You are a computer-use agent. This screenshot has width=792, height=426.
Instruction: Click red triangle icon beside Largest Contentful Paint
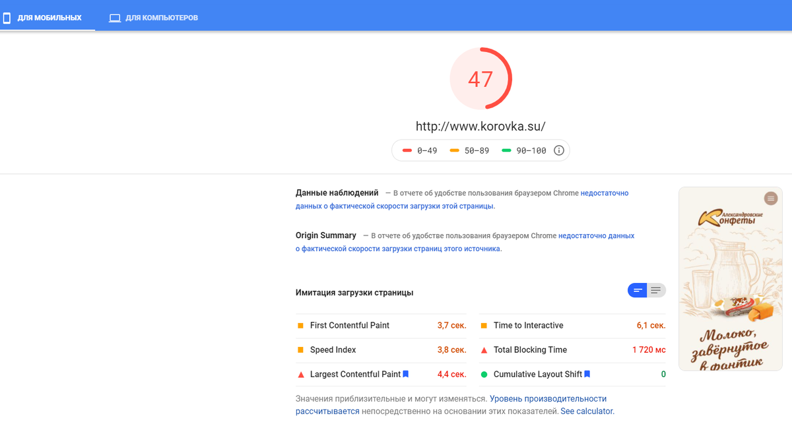point(300,374)
